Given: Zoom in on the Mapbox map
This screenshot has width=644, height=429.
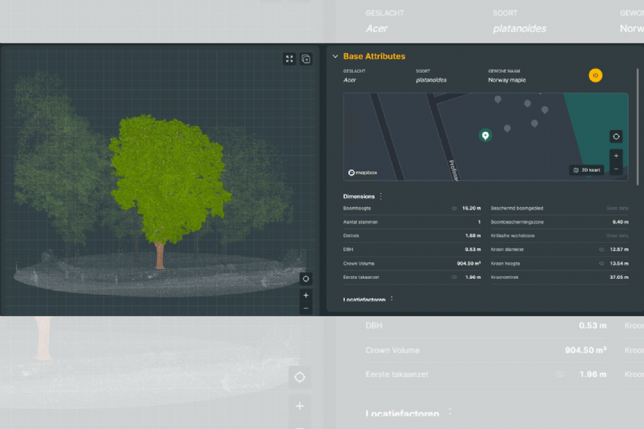Looking at the screenshot, I should [616, 156].
